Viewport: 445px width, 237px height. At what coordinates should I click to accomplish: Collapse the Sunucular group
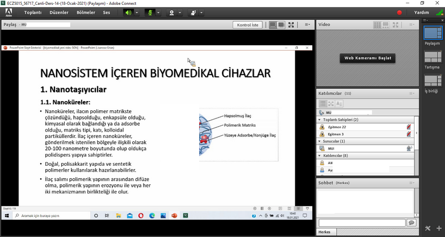tap(319, 141)
